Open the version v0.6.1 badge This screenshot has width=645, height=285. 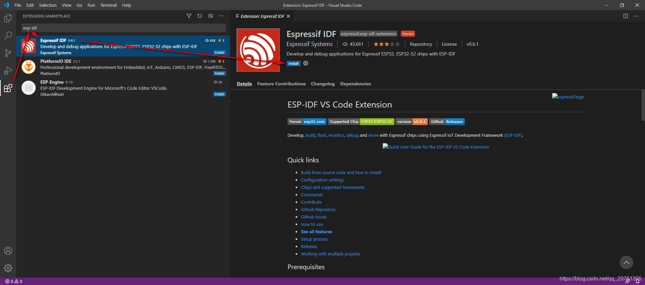pos(412,122)
